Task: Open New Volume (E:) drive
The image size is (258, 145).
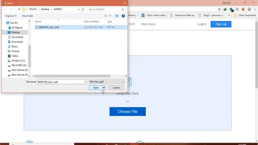Action: (x=20, y=70)
